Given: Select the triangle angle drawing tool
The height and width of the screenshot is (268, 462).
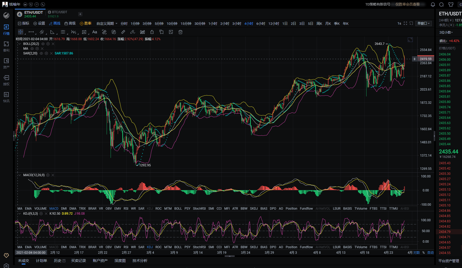Looking at the screenshot, I should [x=52, y=32].
